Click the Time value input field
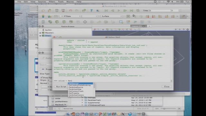The height and width of the screenshot is (116, 206). tap(160, 11)
